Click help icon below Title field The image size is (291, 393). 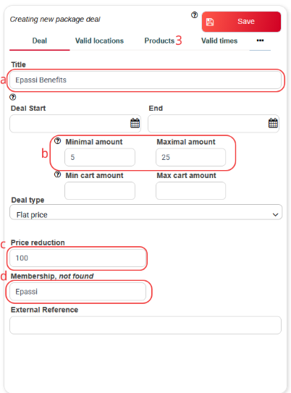click(x=12, y=97)
